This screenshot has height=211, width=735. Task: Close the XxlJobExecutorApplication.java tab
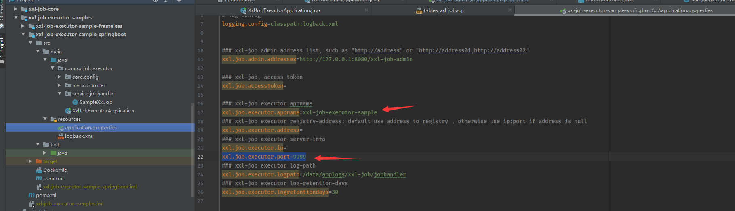coord(366,10)
